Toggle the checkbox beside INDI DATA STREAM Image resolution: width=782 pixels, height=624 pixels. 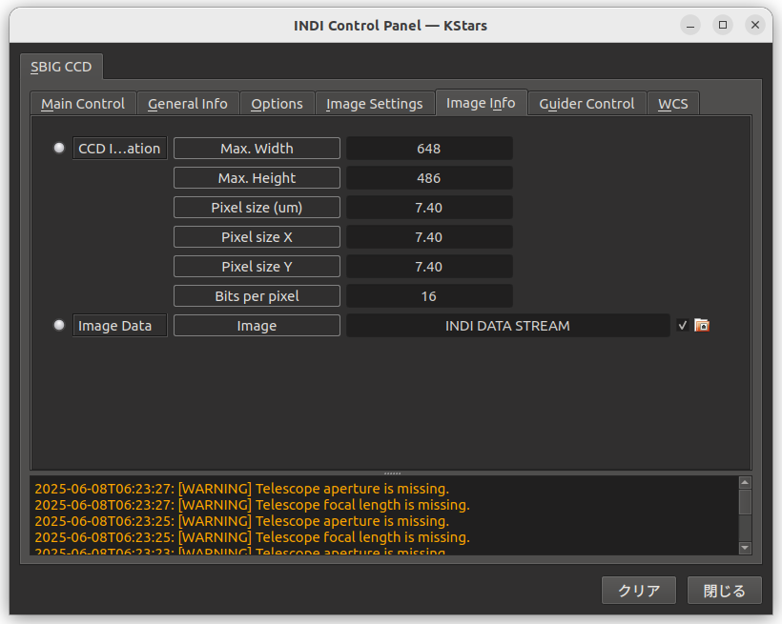click(x=682, y=326)
